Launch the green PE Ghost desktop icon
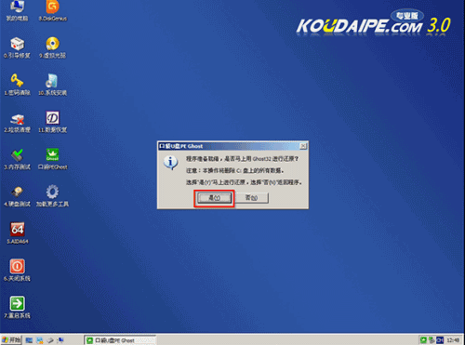Screen dimensions: 465x345 pyautogui.click(x=52, y=159)
